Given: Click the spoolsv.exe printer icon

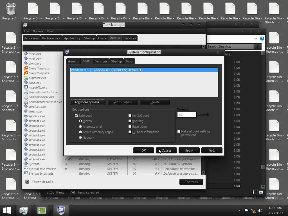Looking at the screenshot, I should click(x=26, y=116).
